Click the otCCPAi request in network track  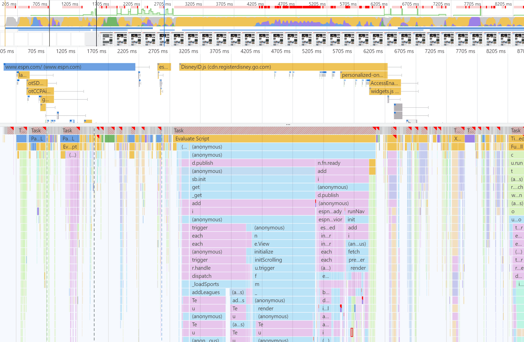39,91
